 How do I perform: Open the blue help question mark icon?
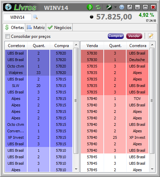pyautogui.click(x=122, y=7)
